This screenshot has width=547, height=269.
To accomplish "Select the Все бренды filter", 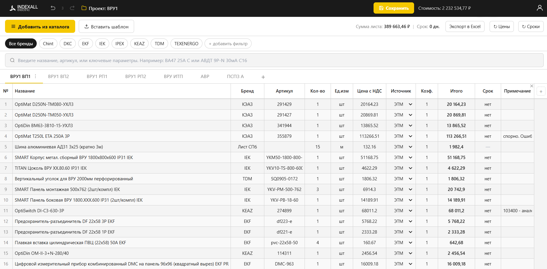I will tap(21, 44).
